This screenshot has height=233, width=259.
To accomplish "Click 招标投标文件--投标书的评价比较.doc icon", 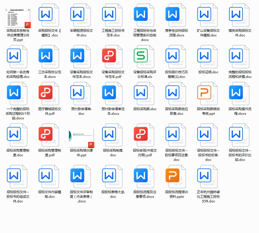I will 239,135.
